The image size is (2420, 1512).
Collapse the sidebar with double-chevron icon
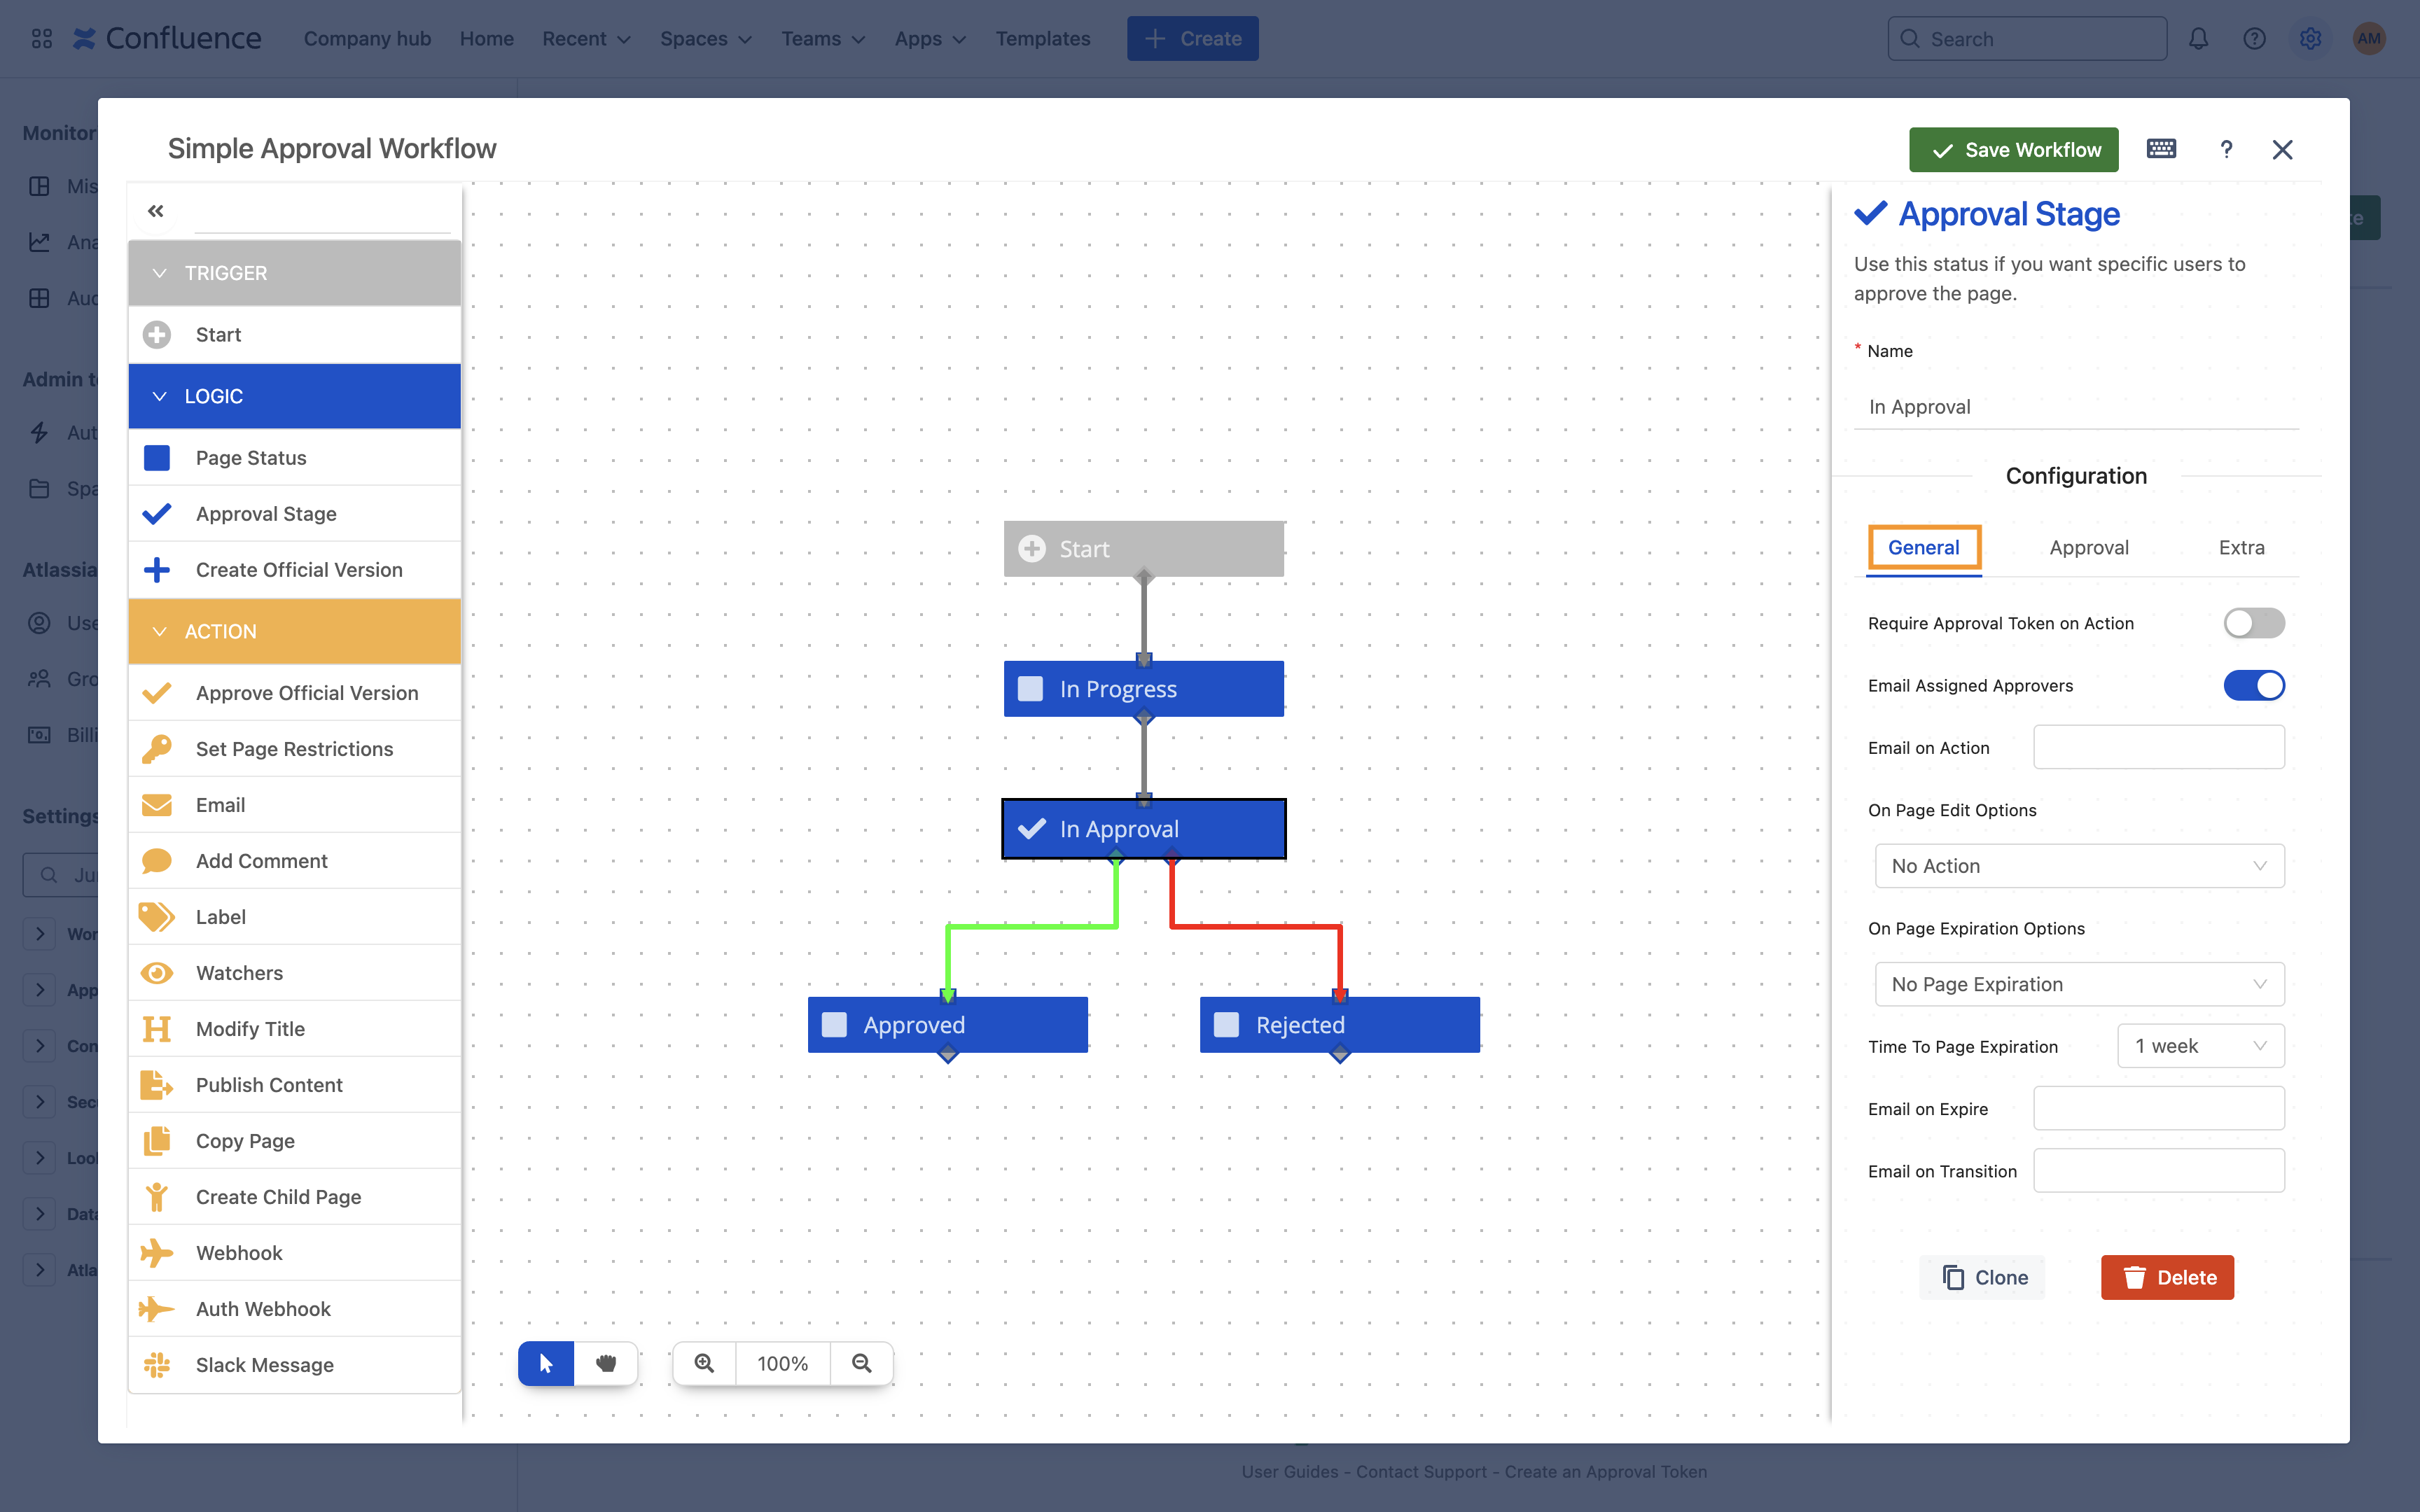[x=155, y=211]
